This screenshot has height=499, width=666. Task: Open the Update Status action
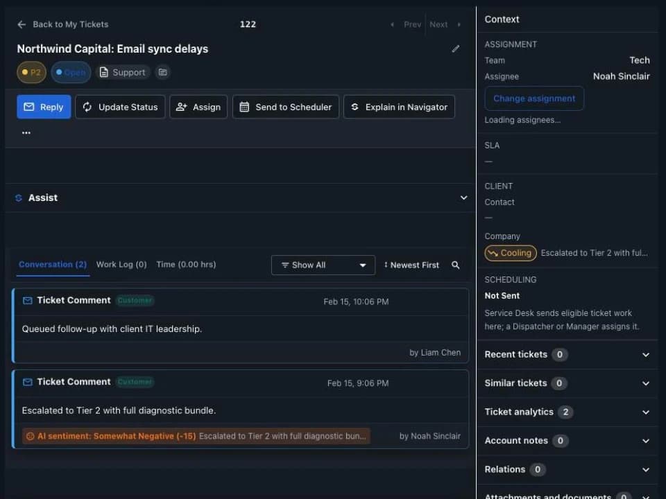coord(120,107)
